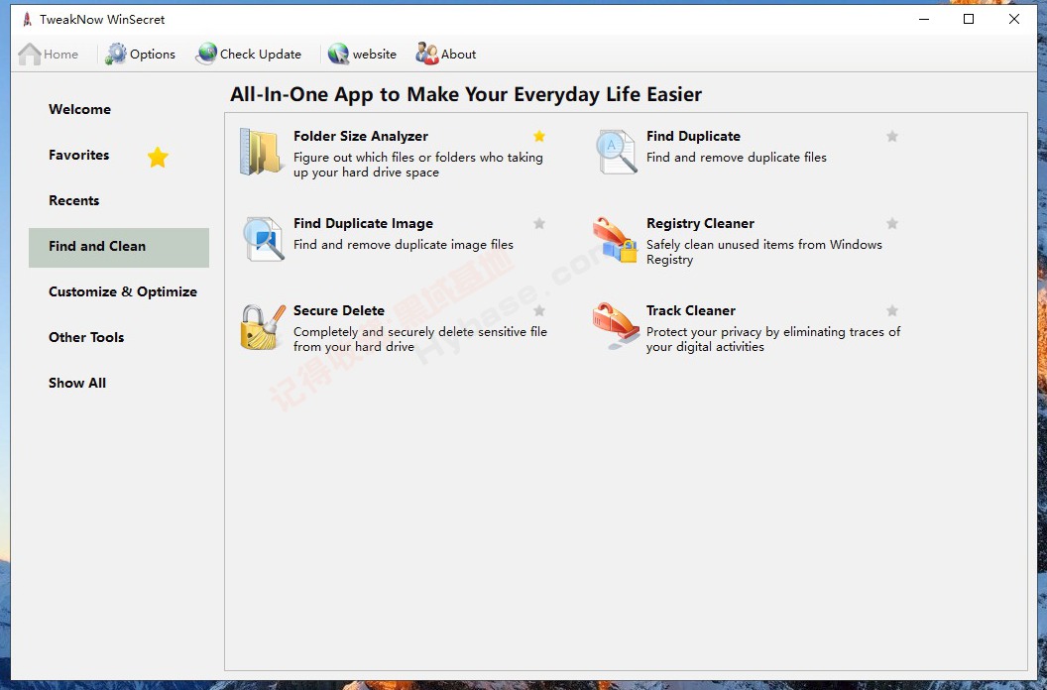Click the Home toolbar label
1047x690 pixels.
coord(60,55)
